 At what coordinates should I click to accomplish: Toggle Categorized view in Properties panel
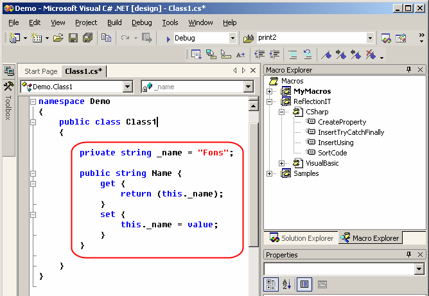(x=271, y=284)
